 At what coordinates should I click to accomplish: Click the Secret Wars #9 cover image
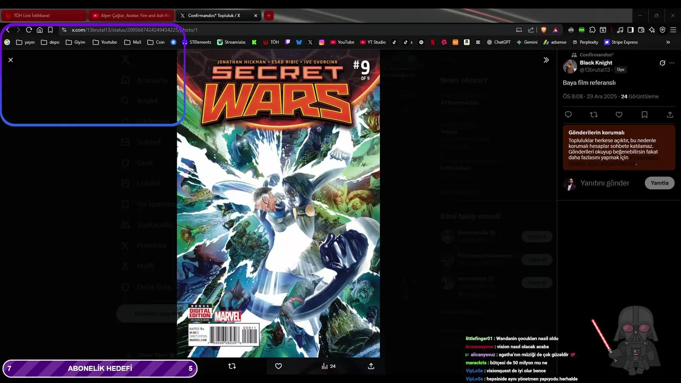(x=278, y=203)
